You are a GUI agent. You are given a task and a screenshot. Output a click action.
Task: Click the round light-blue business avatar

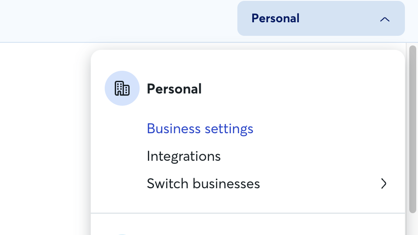coord(122,88)
